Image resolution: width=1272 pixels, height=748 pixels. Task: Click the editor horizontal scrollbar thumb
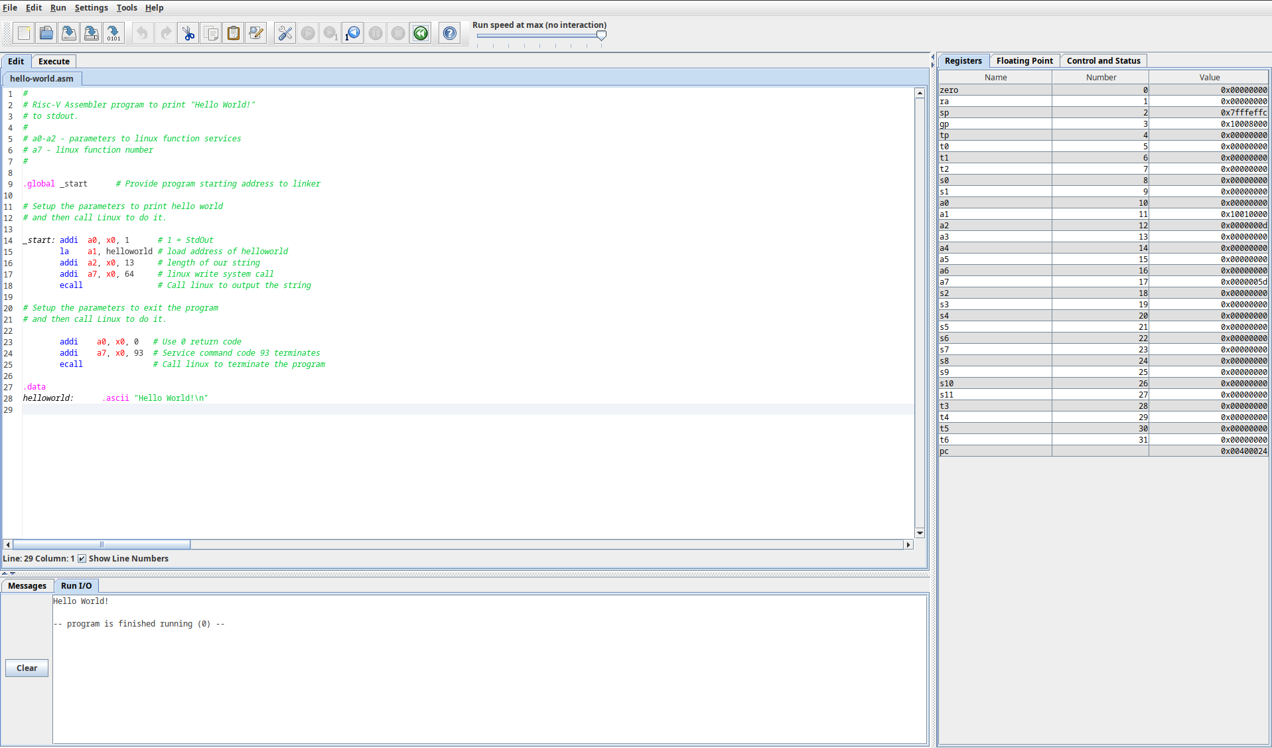click(102, 544)
